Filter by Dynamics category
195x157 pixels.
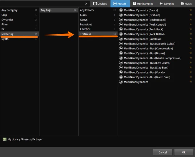tap(19, 20)
